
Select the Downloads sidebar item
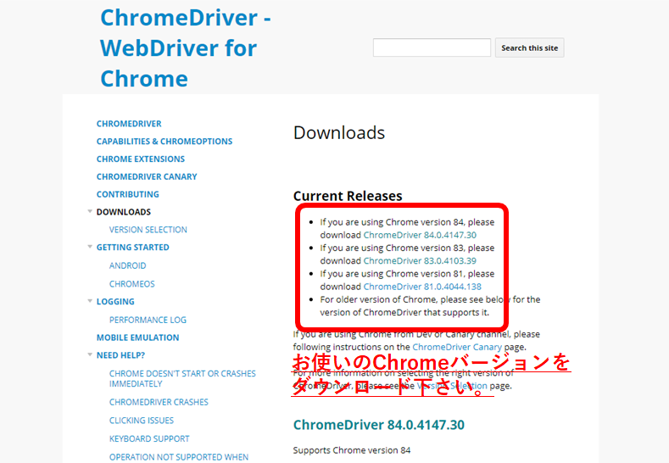124,212
